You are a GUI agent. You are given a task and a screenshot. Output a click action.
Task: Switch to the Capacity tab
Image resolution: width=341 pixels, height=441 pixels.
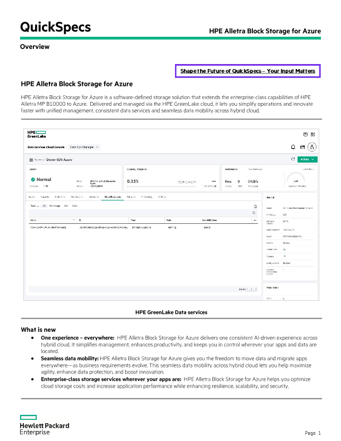pyautogui.click(x=45, y=197)
